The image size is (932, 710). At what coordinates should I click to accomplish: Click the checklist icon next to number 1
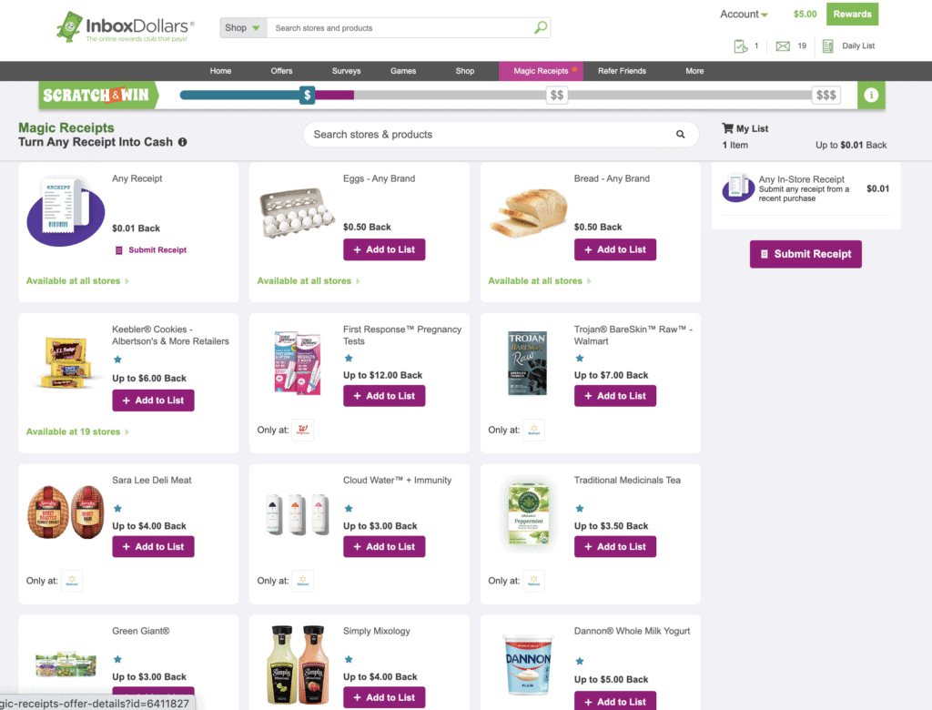pos(741,46)
